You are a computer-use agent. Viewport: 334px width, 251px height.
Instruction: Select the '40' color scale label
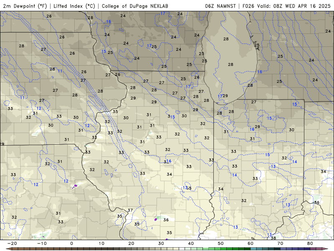pyautogui.click(x=191, y=243)
